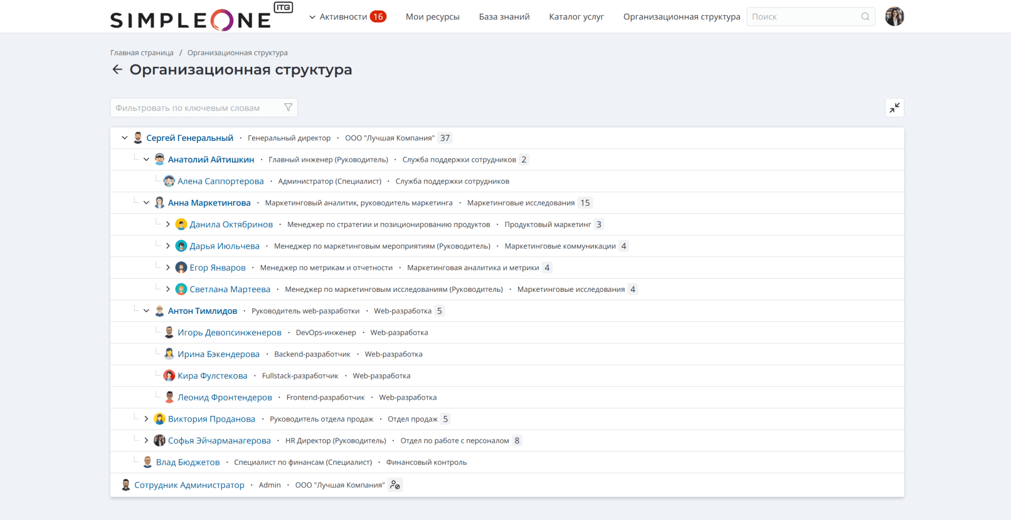Open the user profile avatar
Image resolution: width=1011 pixels, height=520 pixels.
point(894,17)
